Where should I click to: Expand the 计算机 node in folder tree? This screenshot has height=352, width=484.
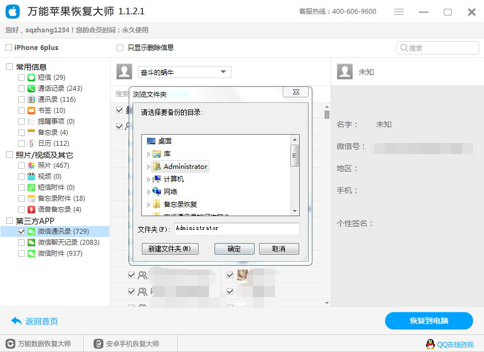click(x=148, y=179)
